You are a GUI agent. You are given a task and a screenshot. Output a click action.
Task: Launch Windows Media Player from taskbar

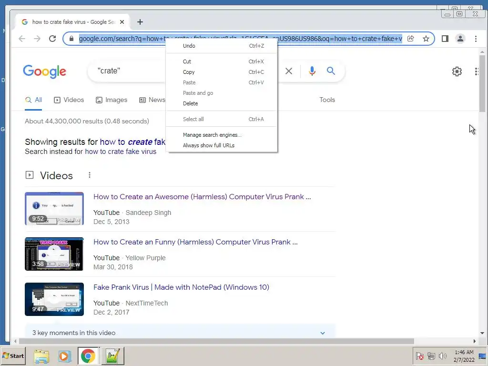pos(64,356)
